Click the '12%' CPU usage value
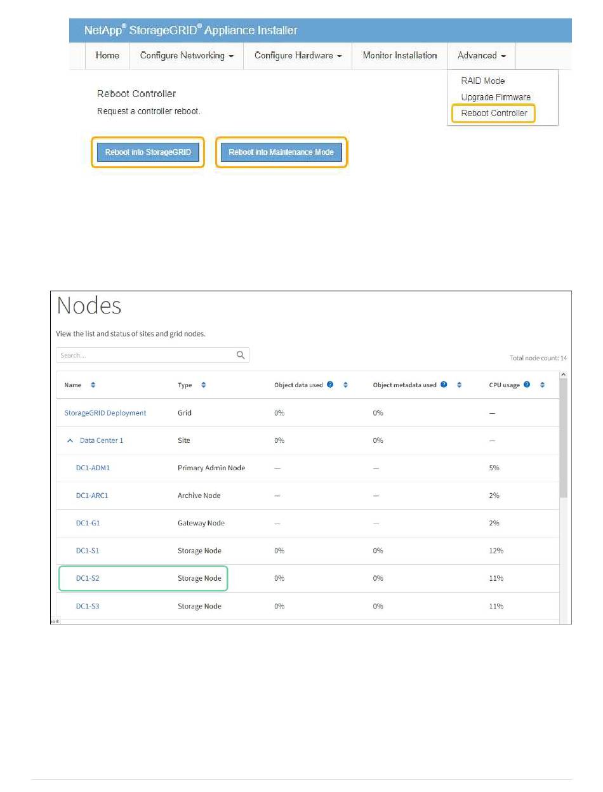Image resolution: width=603 pixels, height=792 pixels. 496,551
